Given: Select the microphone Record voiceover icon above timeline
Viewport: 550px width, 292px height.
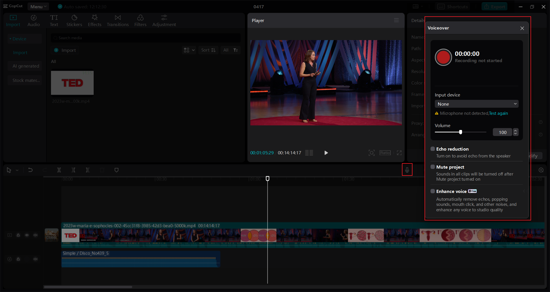Looking at the screenshot, I should (407, 169).
